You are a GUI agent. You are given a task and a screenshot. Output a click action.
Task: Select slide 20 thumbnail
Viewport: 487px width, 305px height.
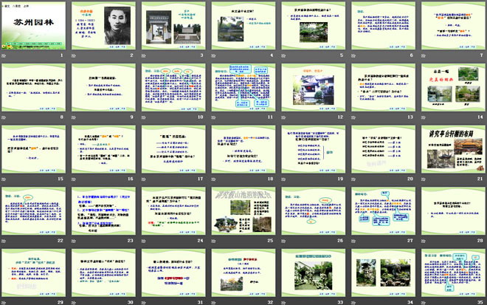tap(383, 149)
